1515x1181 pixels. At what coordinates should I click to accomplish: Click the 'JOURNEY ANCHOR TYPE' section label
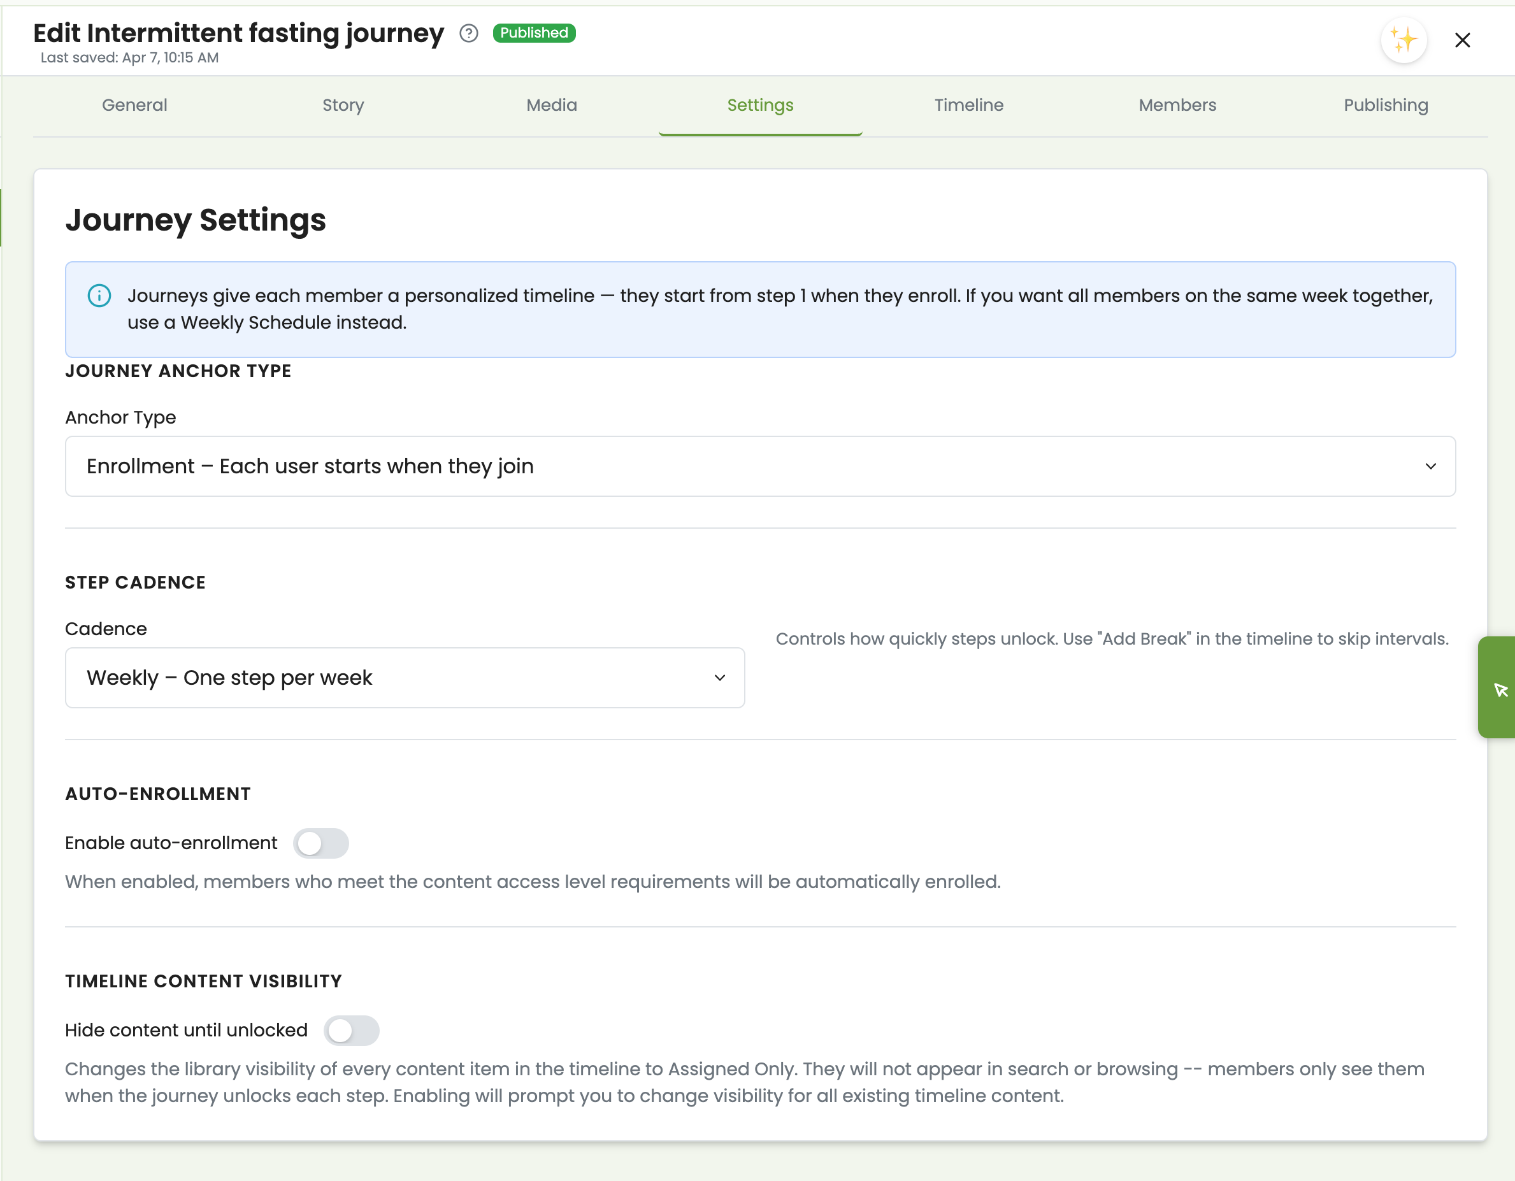point(178,371)
